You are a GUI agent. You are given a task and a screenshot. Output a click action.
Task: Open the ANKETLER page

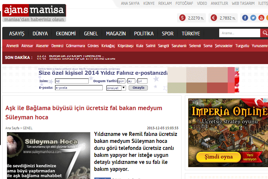tap(219, 3)
